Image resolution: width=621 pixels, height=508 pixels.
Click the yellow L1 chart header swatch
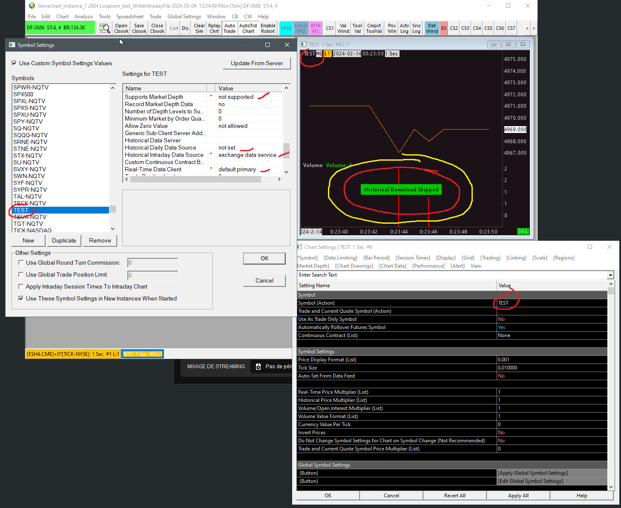[x=328, y=54]
